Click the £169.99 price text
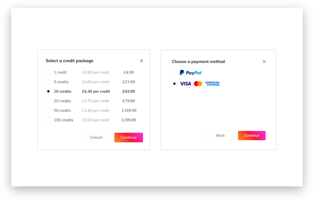The image size is (314, 201). click(x=129, y=111)
